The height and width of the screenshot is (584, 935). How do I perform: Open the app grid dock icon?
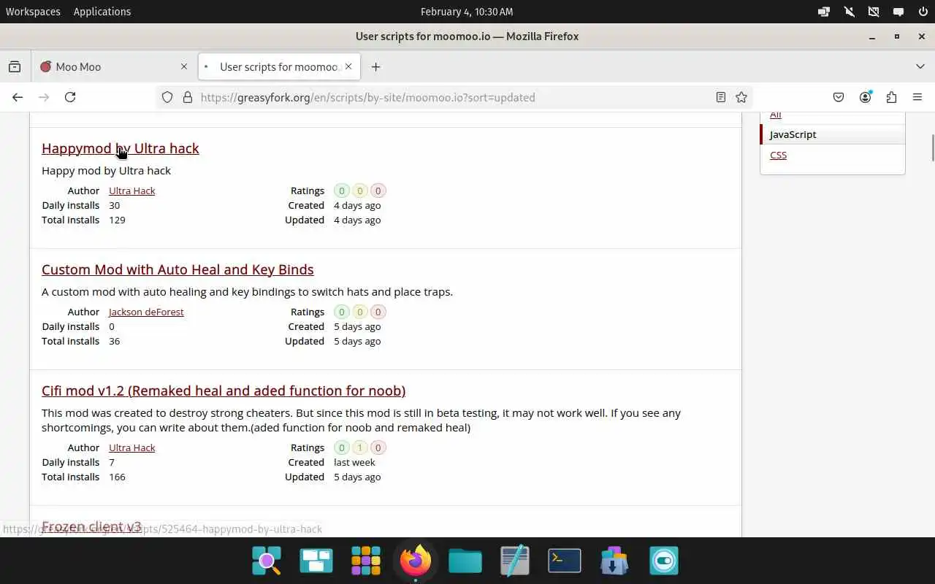coord(366,561)
